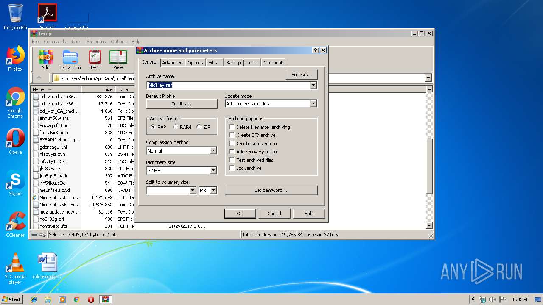The height and width of the screenshot is (305, 543).
Task: Switch to the Advanced tab
Action: coord(172,63)
